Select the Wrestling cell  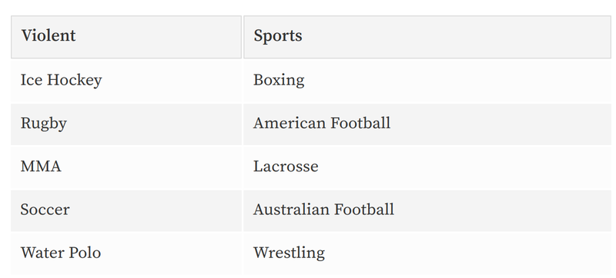pyautogui.click(x=427, y=253)
